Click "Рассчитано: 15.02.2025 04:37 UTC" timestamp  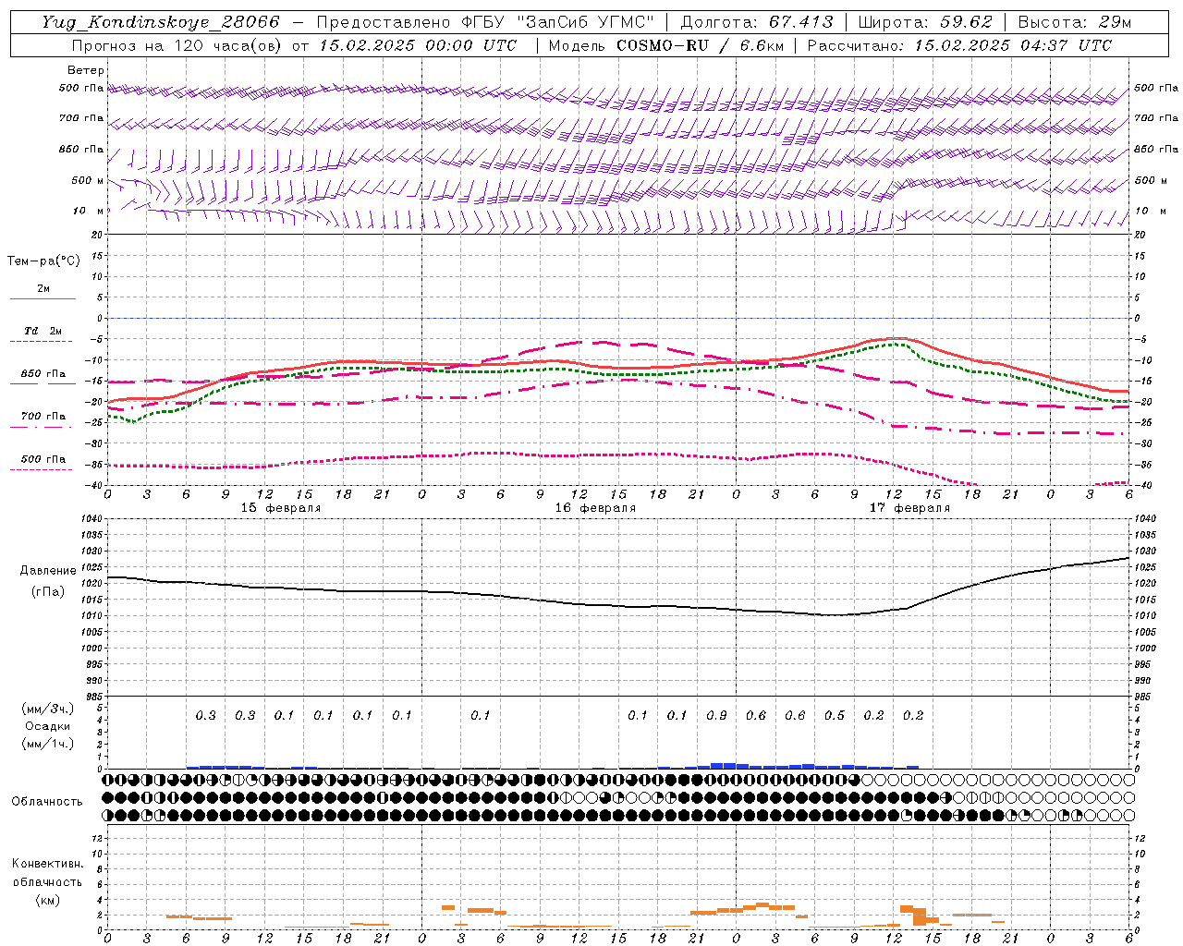(959, 45)
